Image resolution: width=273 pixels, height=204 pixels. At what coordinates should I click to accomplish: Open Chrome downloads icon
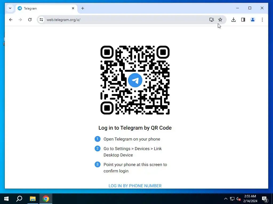click(x=234, y=20)
